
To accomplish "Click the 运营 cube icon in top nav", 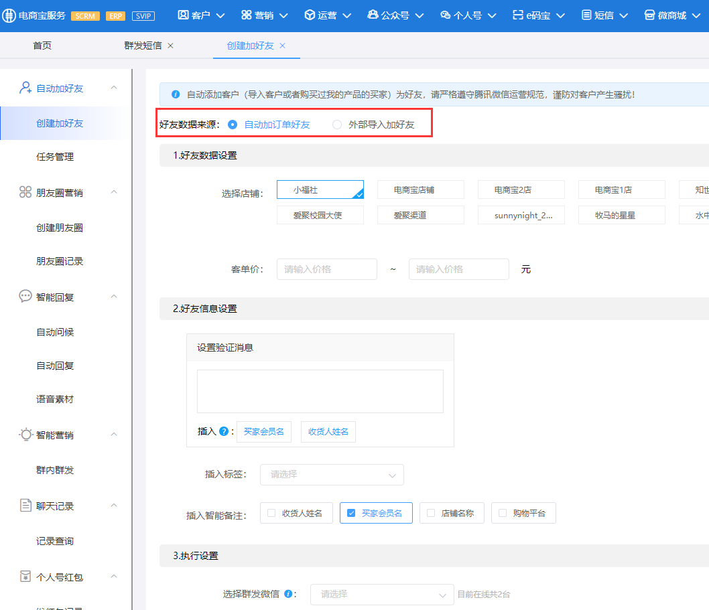I will (x=310, y=15).
